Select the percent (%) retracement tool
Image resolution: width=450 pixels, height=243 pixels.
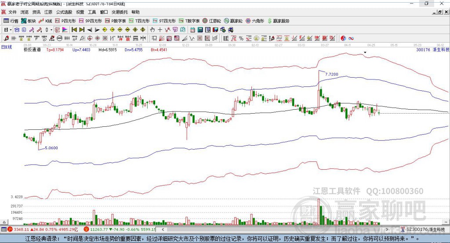point(241,38)
